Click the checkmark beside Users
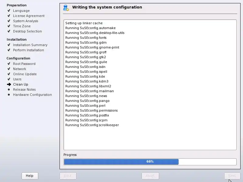The width and height of the screenshot is (243, 182). pyautogui.click(x=9, y=79)
